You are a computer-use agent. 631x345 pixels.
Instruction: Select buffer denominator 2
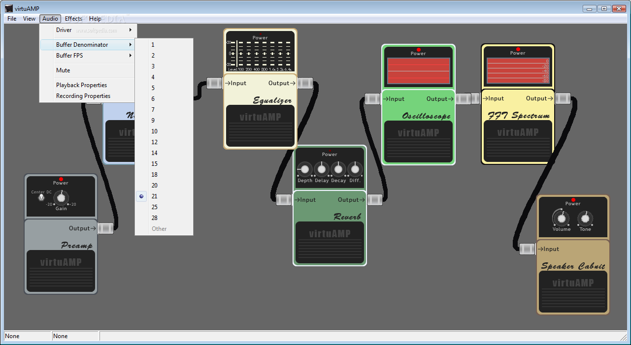point(164,56)
